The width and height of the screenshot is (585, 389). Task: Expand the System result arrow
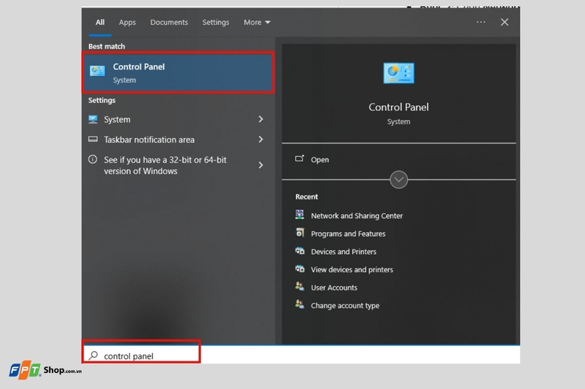coord(261,119)
